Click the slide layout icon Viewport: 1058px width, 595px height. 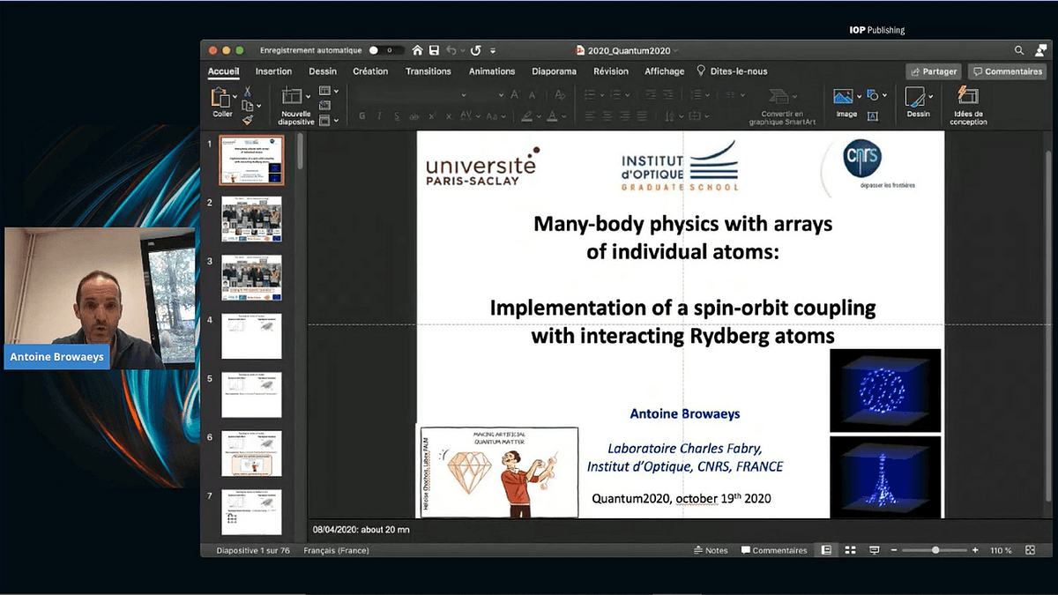coord(324,91)
